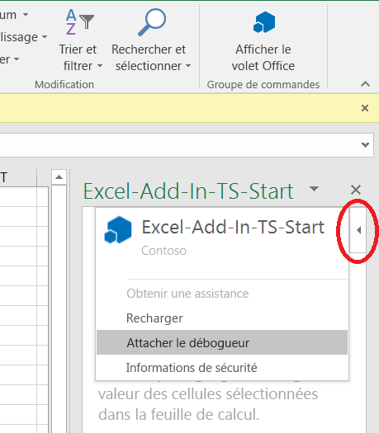
Task: Click the worksheet scroll up arrow
Action: (59, 177)
